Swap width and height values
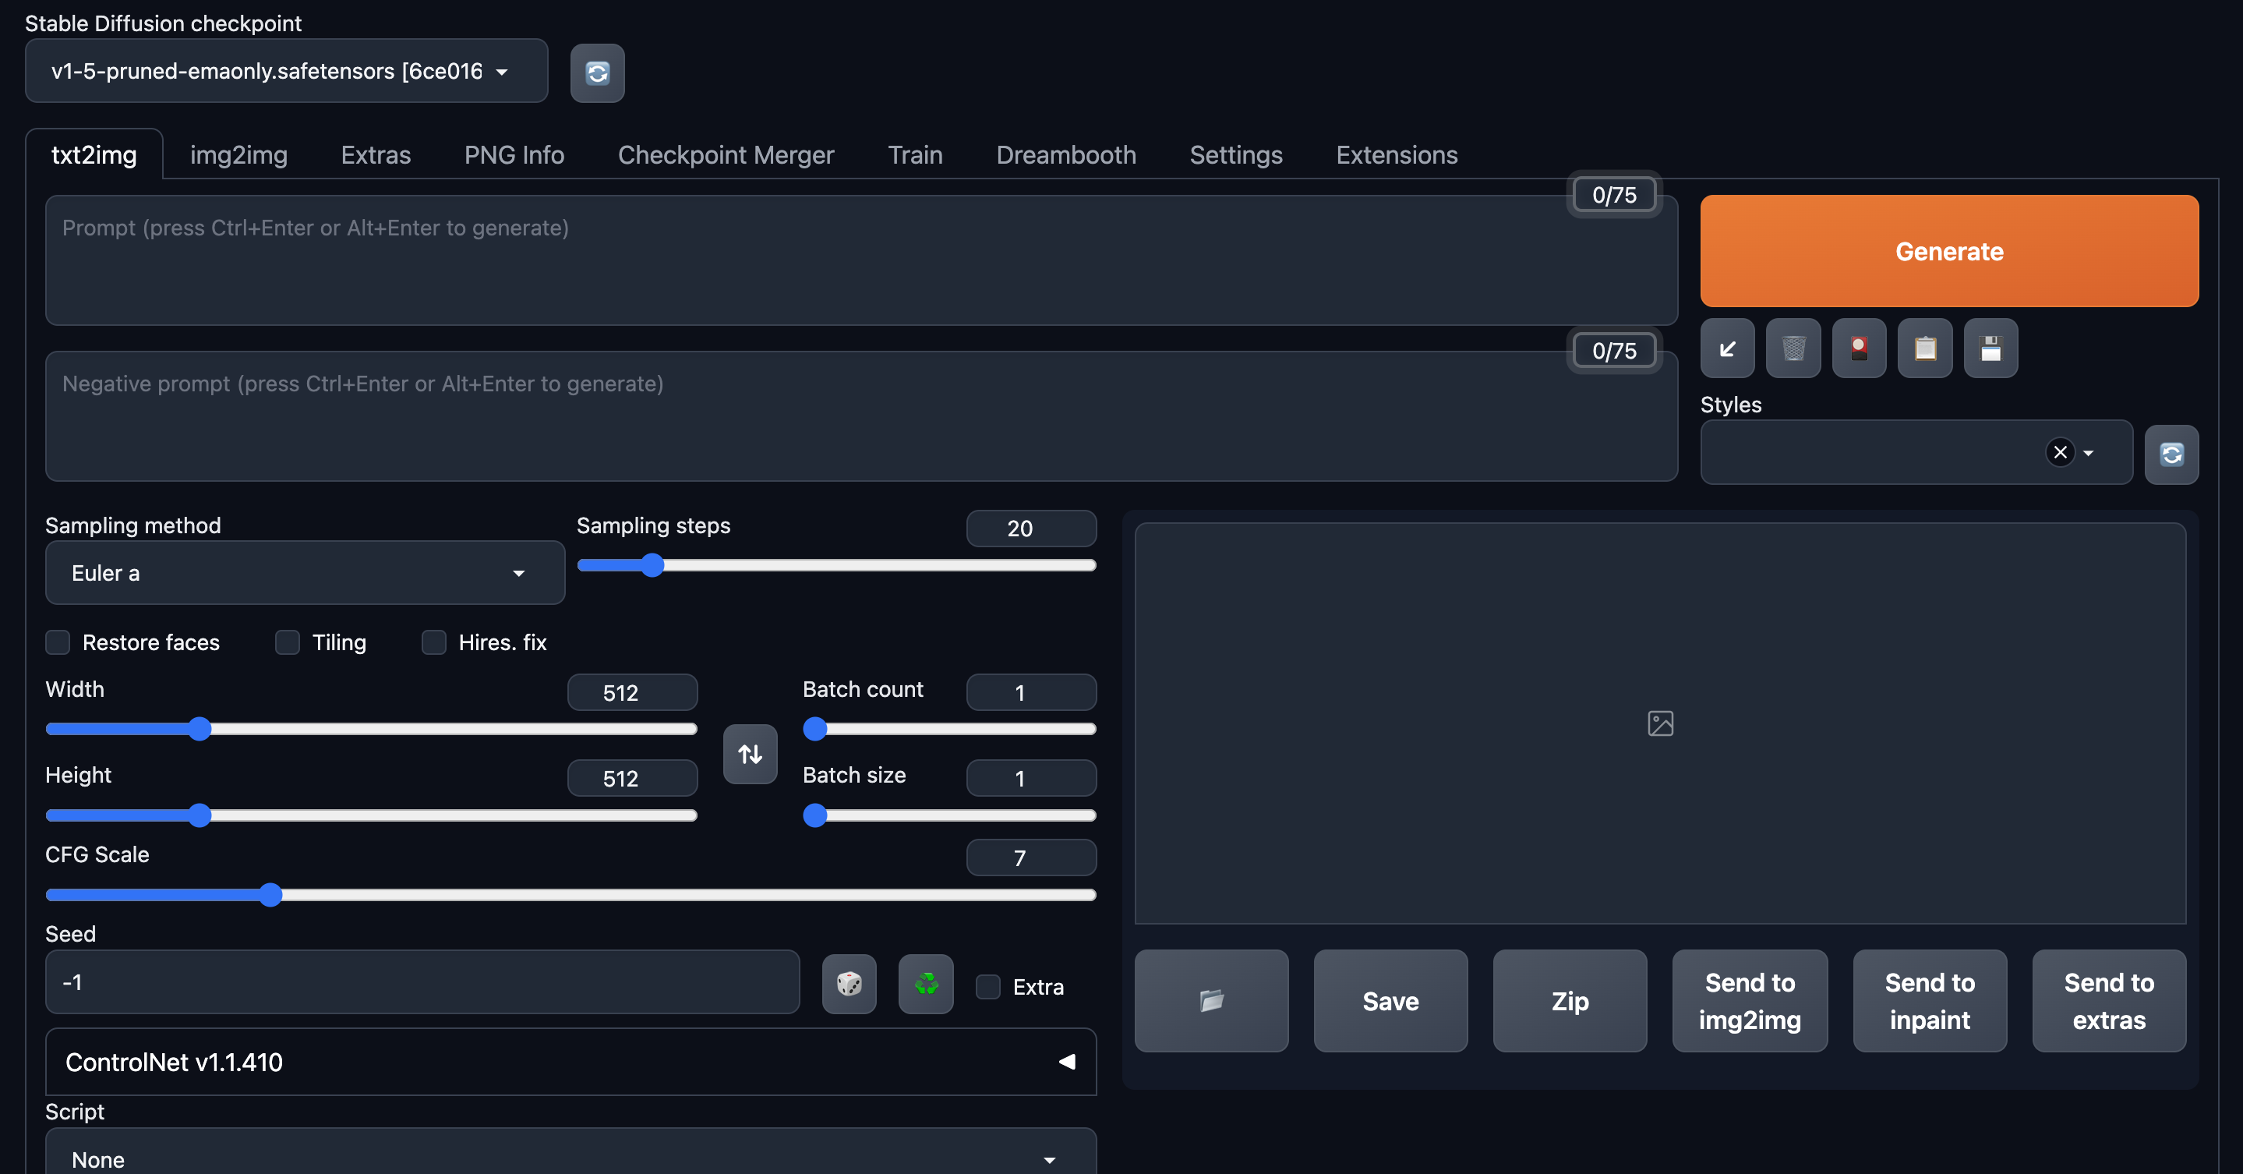2243x1174 pixels. 751,755
